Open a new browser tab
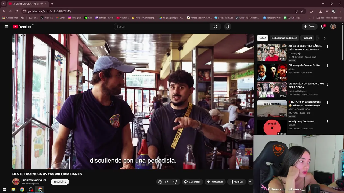 tap(52, 4)
